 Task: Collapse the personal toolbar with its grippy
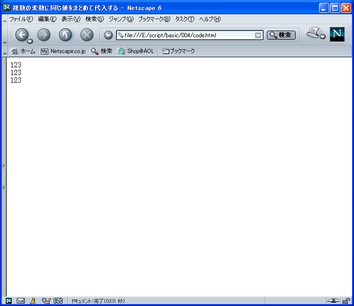(x=4, y=52)
